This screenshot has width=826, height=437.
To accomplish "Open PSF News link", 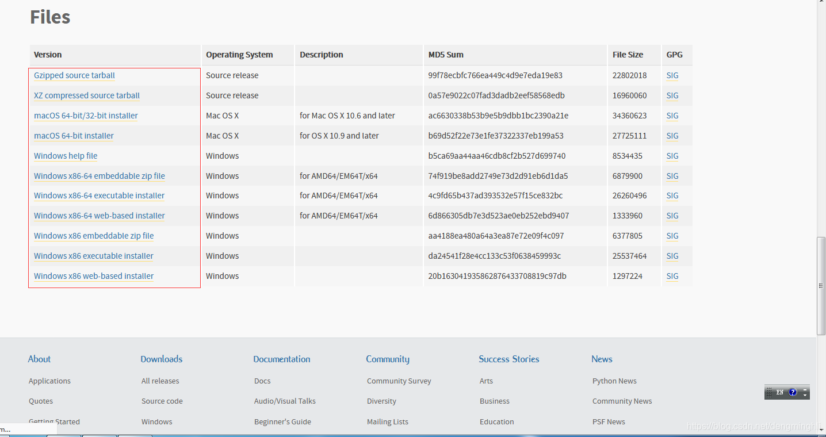I will (x=609, y=421).
